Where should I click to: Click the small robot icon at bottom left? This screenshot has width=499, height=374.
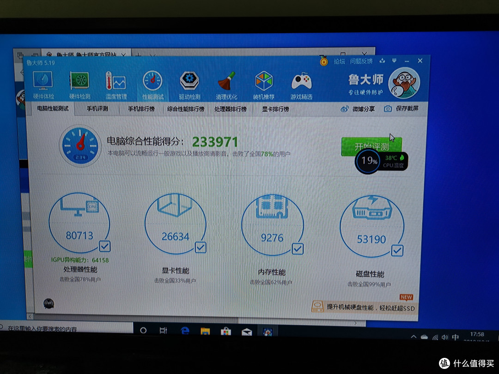[x=49, y=304]
